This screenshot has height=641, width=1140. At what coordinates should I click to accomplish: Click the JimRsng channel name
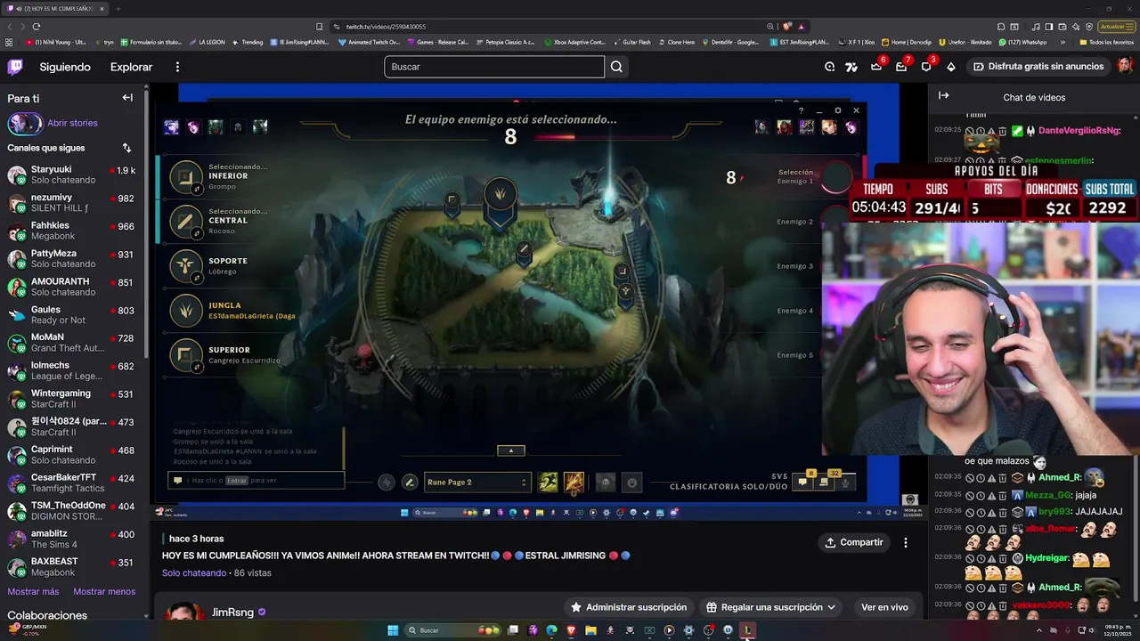(x=232, y=613)
